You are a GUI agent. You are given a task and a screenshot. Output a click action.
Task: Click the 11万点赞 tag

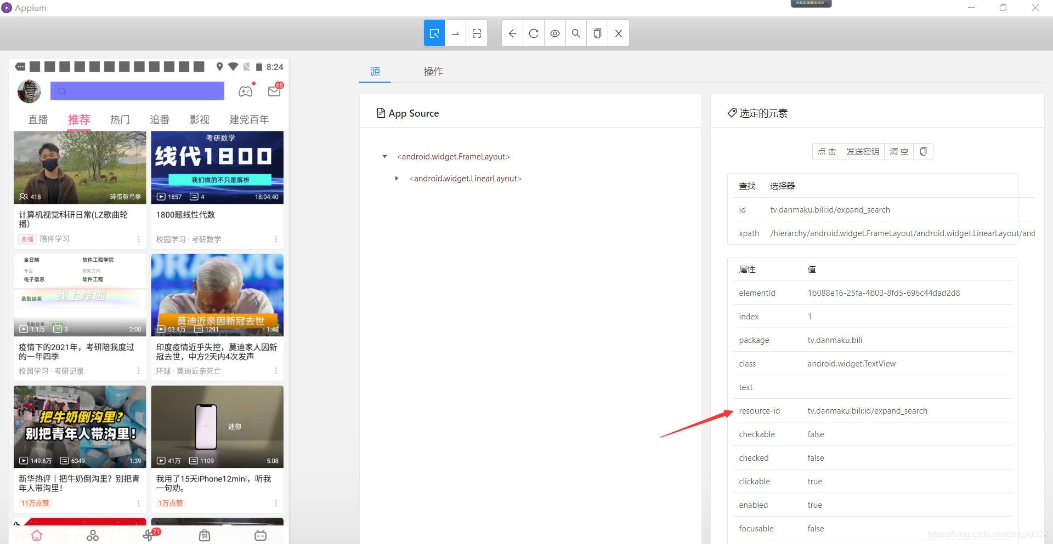[35, 503]
